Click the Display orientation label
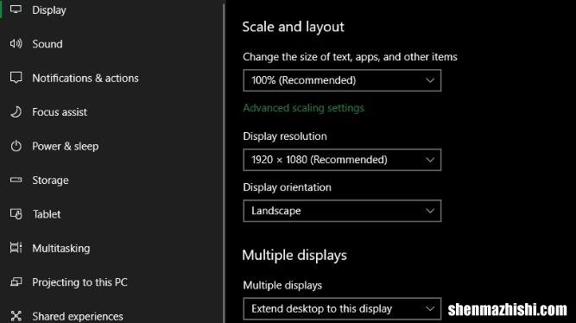The width and height of the screenshot is (576, 323). click(x=287, y=187)
